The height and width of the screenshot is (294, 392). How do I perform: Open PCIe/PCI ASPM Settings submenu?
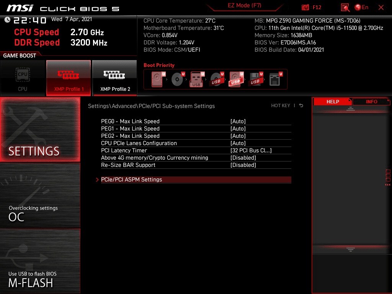196,180
